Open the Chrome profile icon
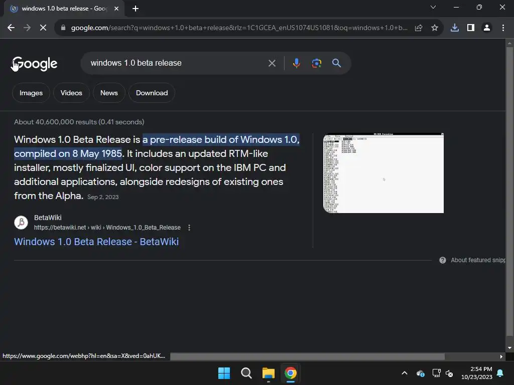The image size is (514, 385). tap(487, 28)
